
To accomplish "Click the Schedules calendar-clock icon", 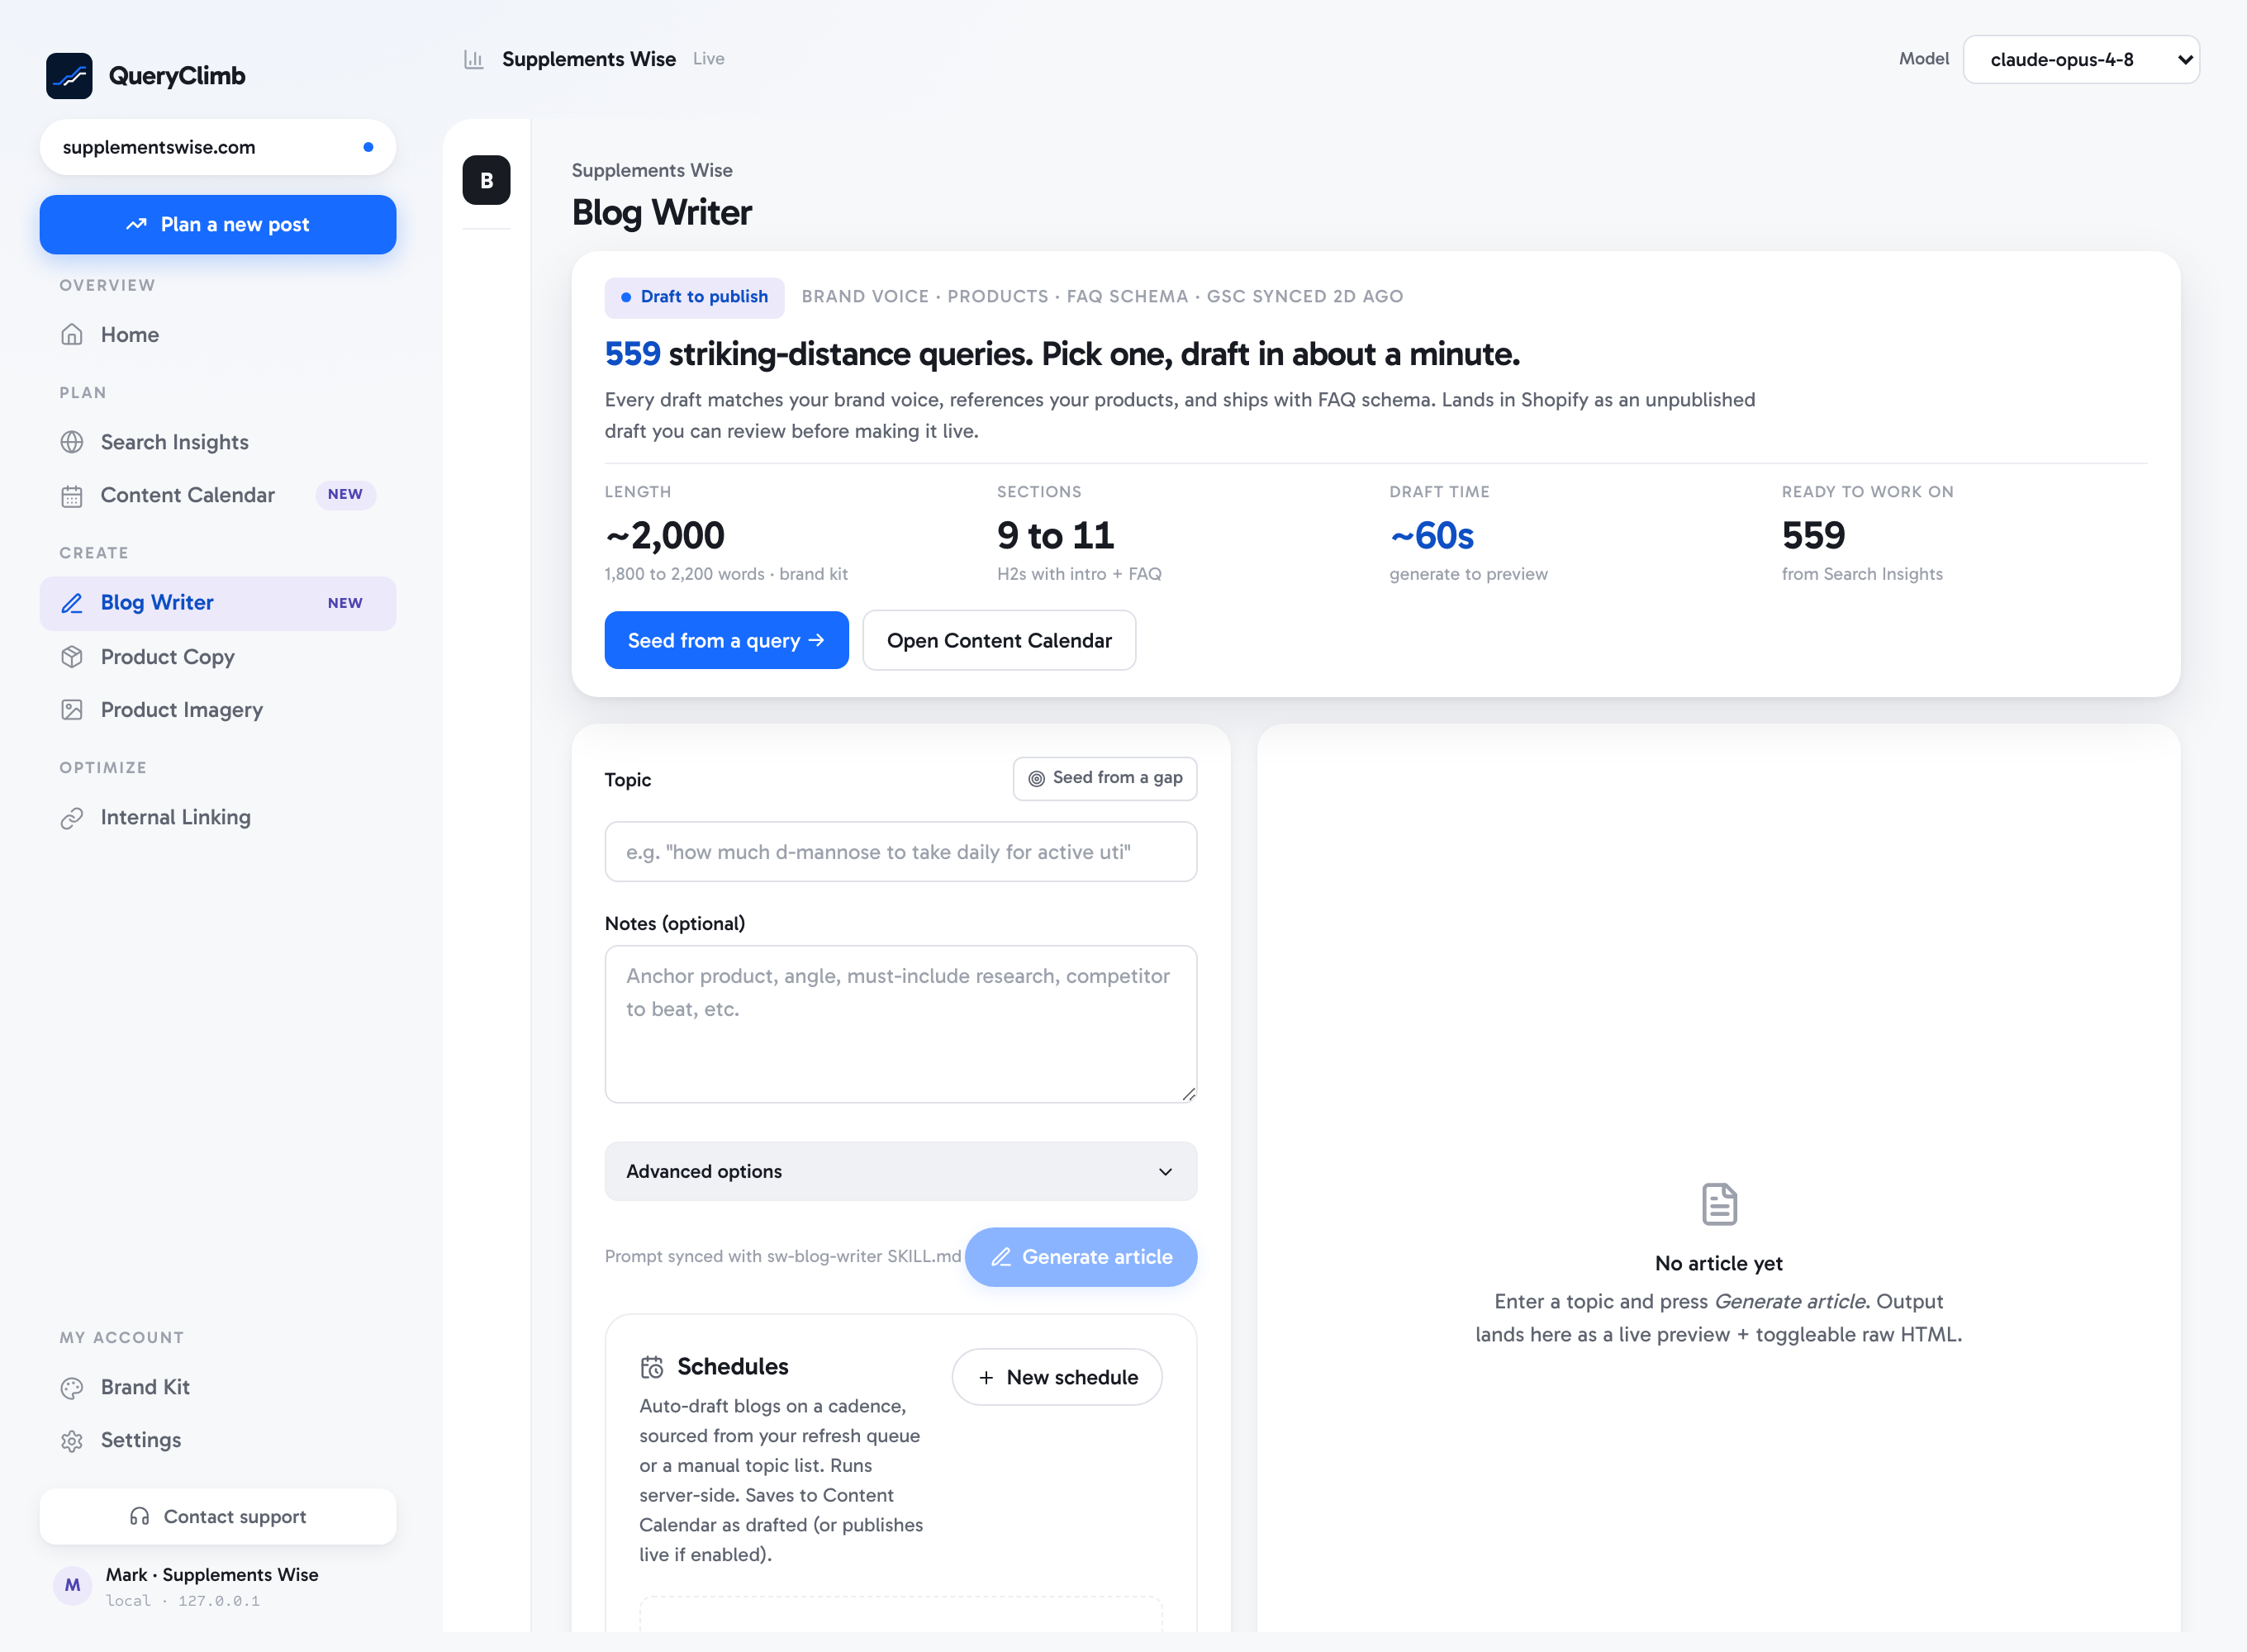I will click(x=652, y=1367).
